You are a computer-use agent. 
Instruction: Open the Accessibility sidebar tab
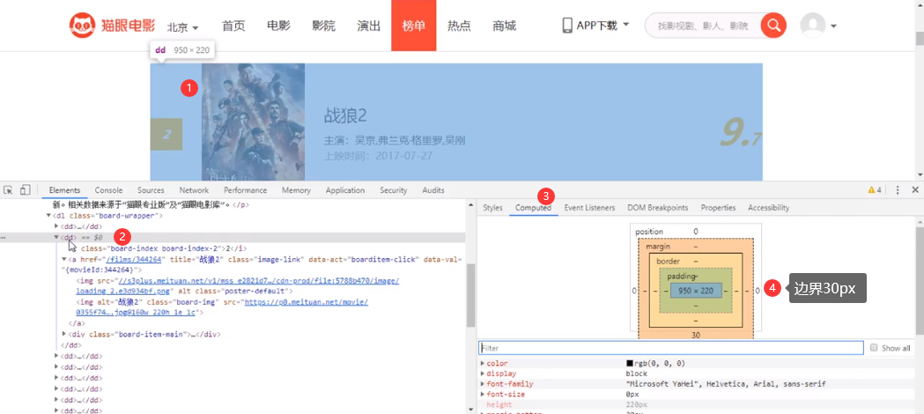point(768,208)
